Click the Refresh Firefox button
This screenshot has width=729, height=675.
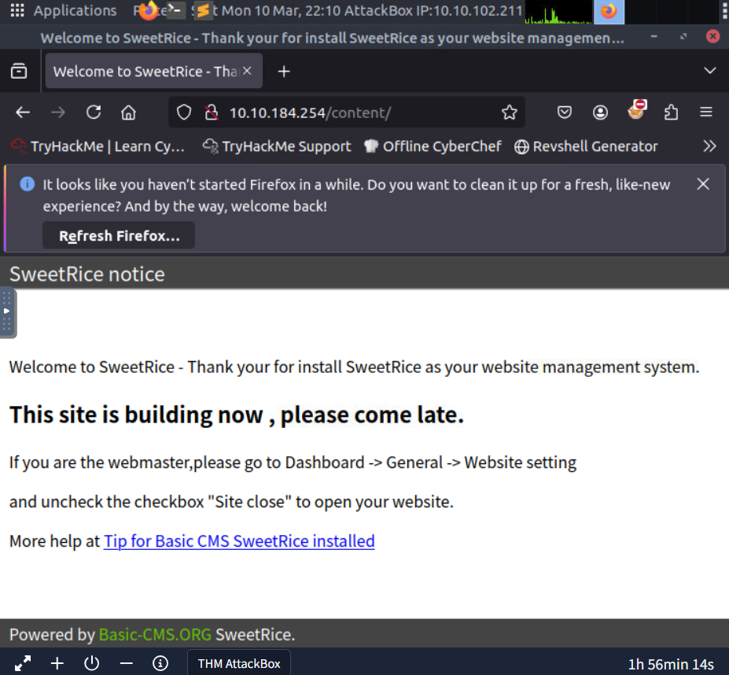(x=119, y=236)
